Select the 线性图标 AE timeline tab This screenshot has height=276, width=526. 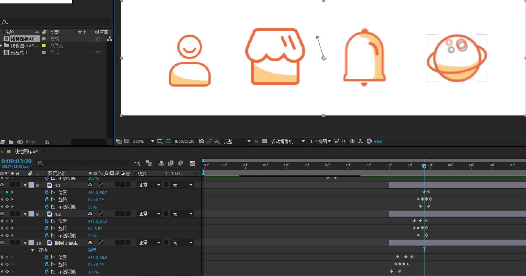tap(26, 152)
